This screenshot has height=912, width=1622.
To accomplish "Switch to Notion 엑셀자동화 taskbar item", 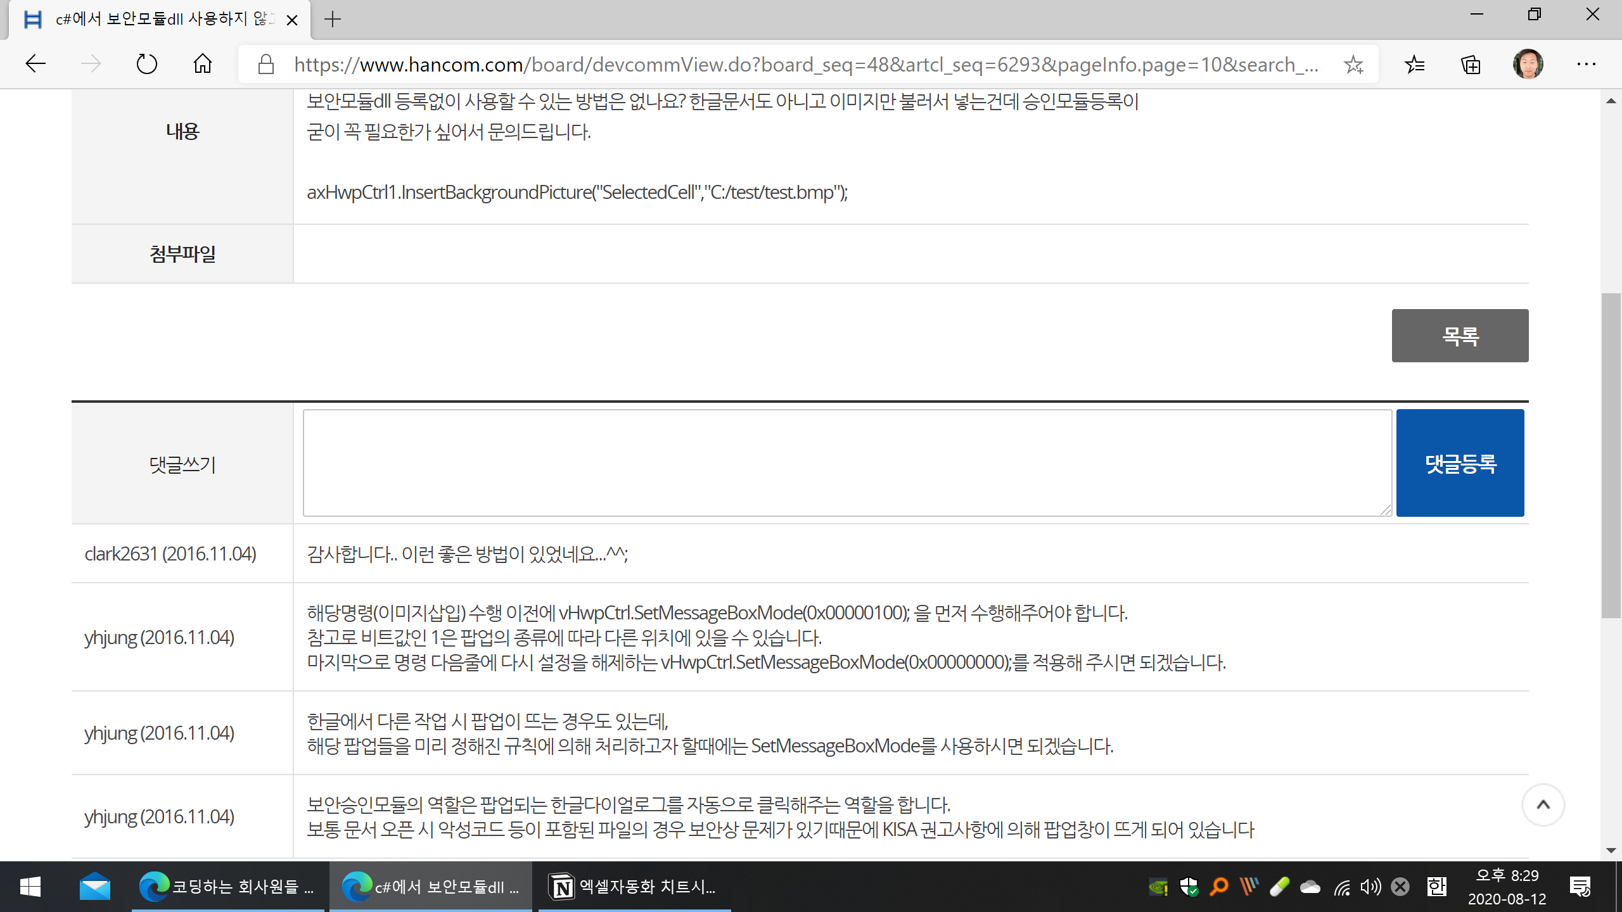I will (634, 887).
